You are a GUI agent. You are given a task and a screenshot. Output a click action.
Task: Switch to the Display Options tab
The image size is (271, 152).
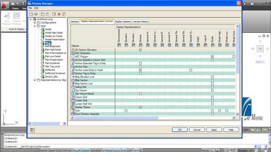coord(123,22)
